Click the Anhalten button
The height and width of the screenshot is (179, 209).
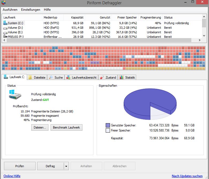(86, 166)
